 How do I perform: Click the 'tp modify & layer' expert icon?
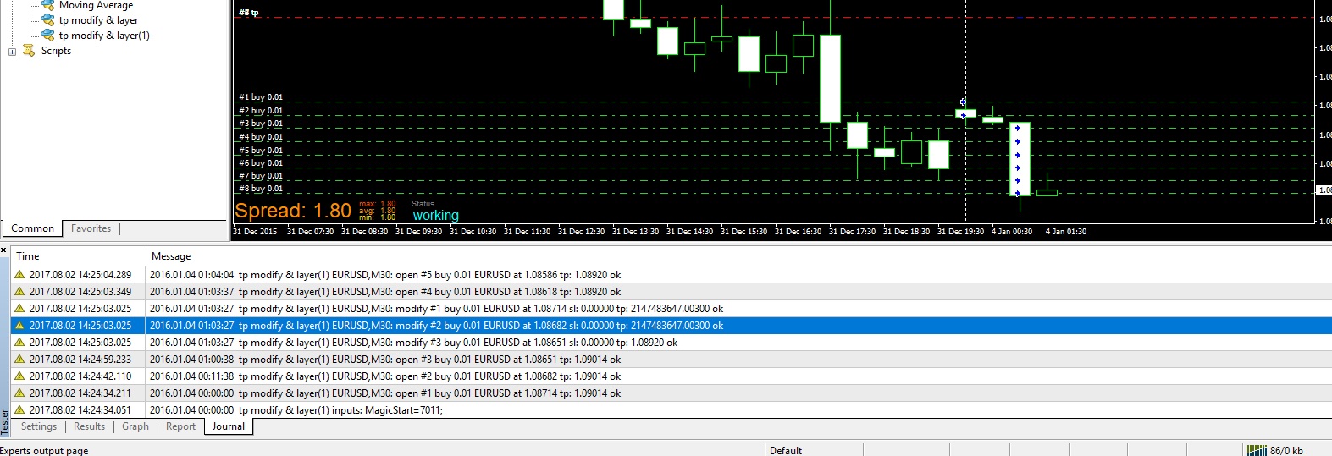pos(48,20)
